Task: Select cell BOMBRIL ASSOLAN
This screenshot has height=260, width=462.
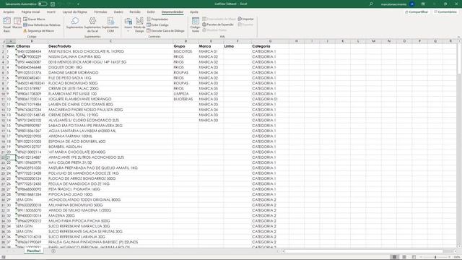Action: click(x=110, y=147)
